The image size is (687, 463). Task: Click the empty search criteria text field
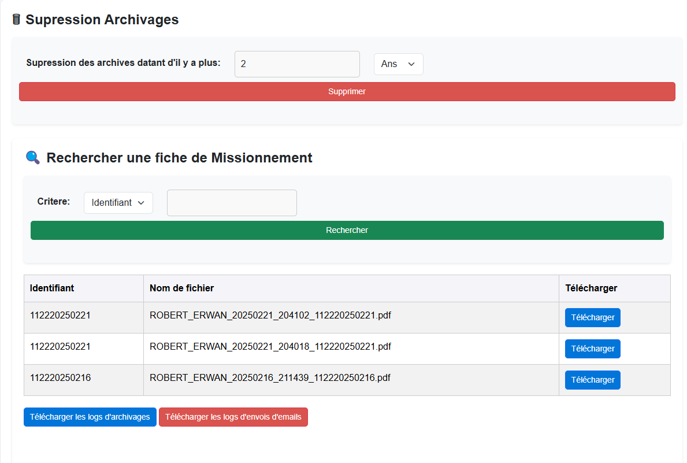(231, 202)
